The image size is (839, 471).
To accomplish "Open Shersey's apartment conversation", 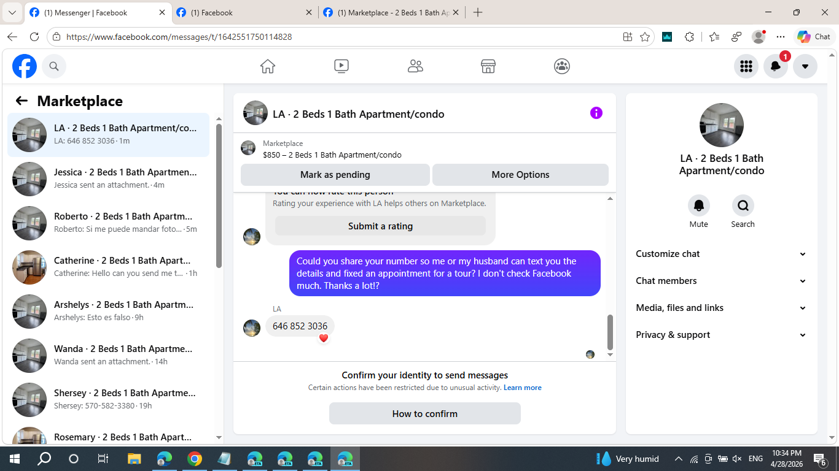I will 108,400.
